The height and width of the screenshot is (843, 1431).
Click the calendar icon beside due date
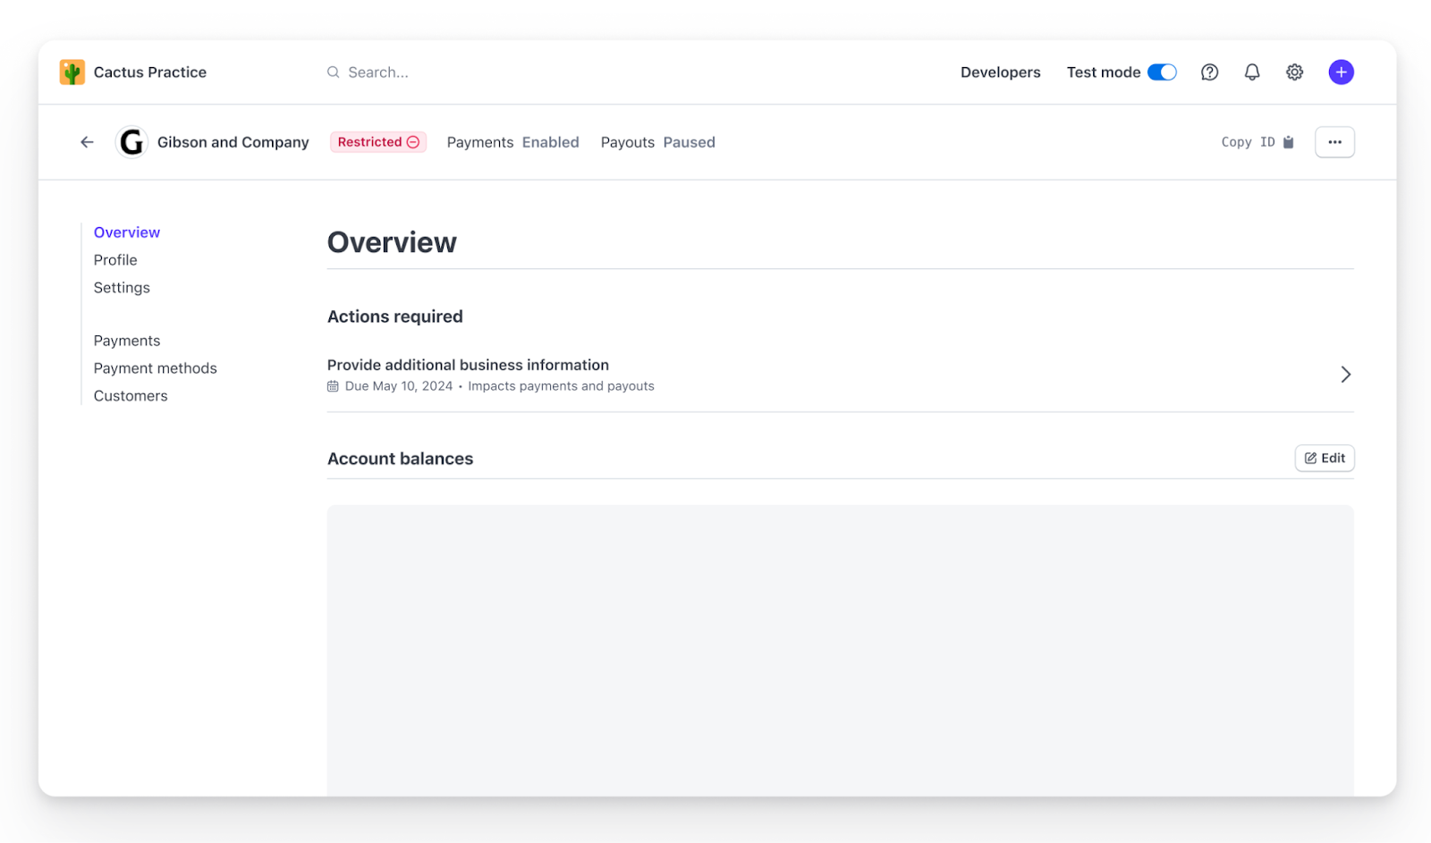tap(333, 386)
